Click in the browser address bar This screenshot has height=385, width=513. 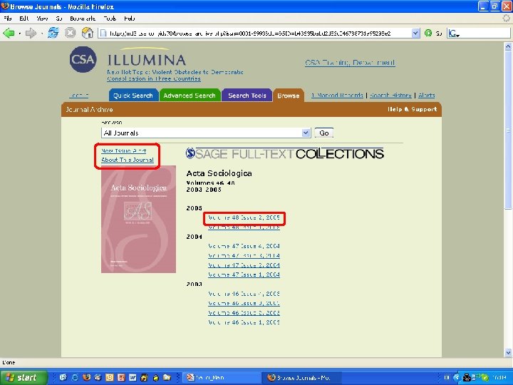coord(255,33)
